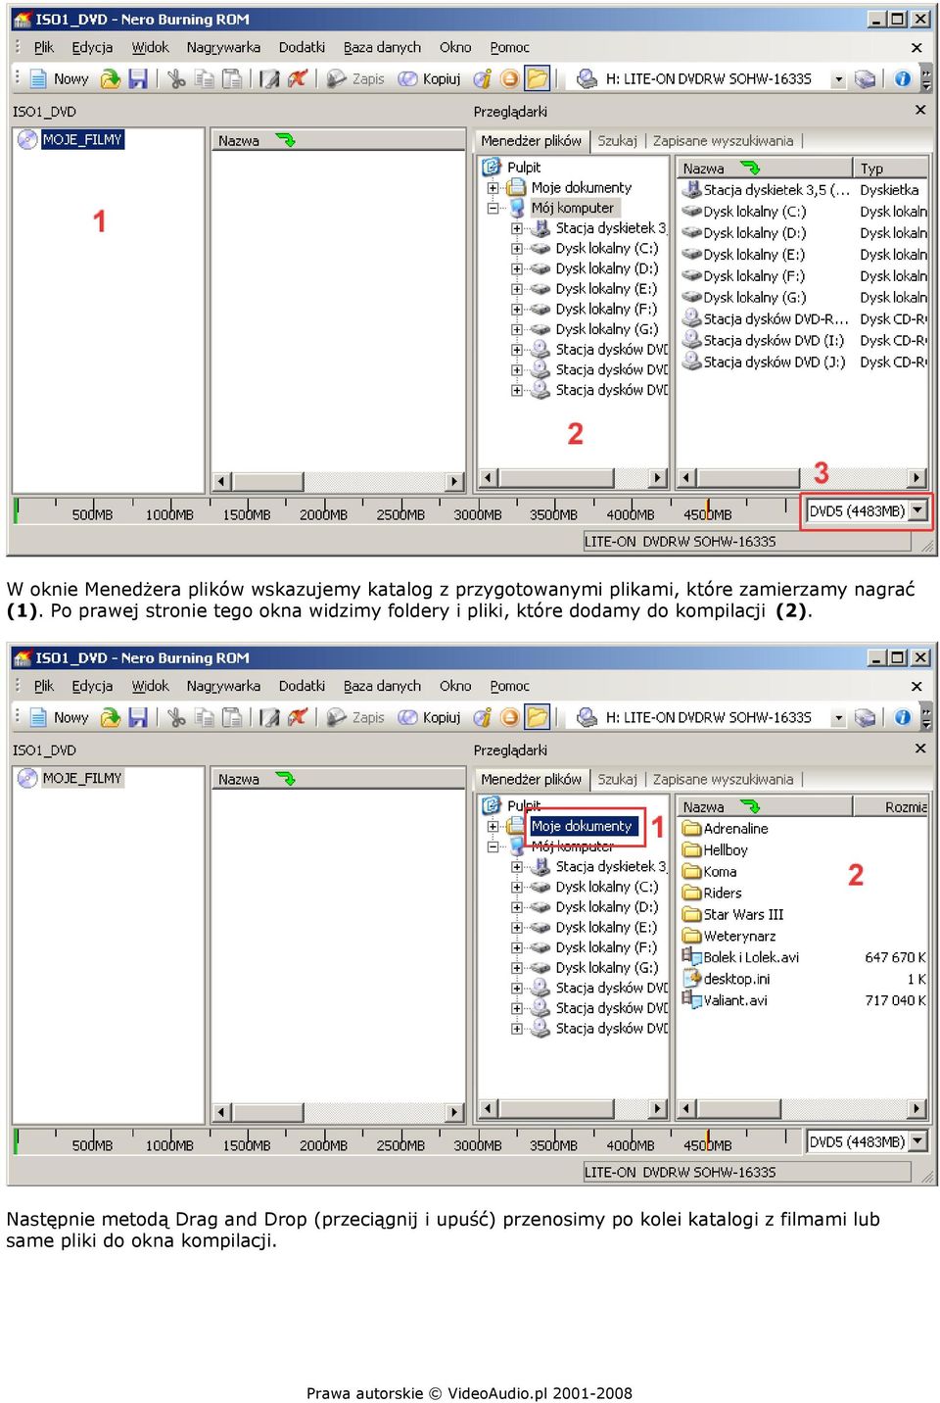
Task: Expand Dysk lokalny (D:) in lower tree
Action: [x=516, y=907]
